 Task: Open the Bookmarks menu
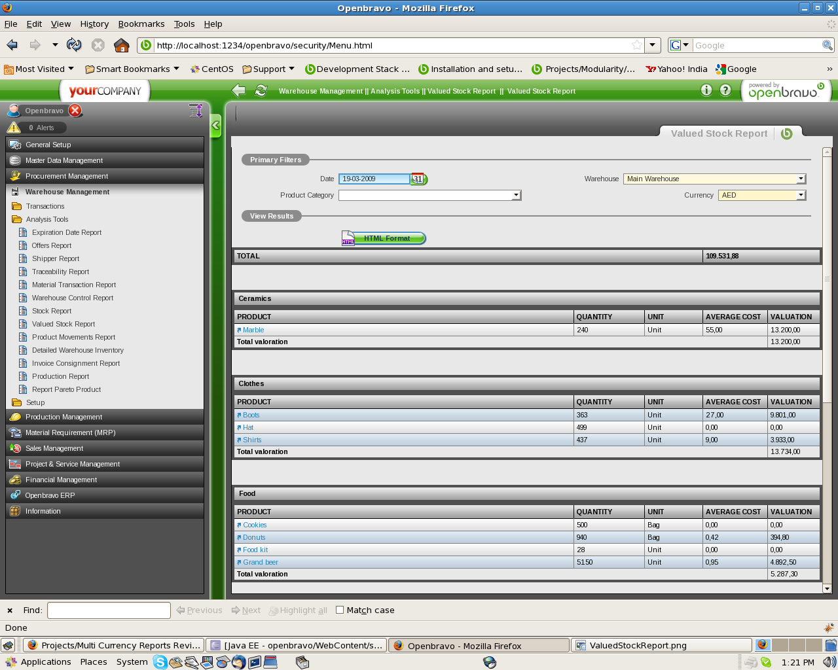(141, 24)
